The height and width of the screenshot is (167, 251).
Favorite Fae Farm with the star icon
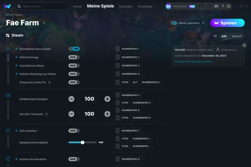[44, 23]
